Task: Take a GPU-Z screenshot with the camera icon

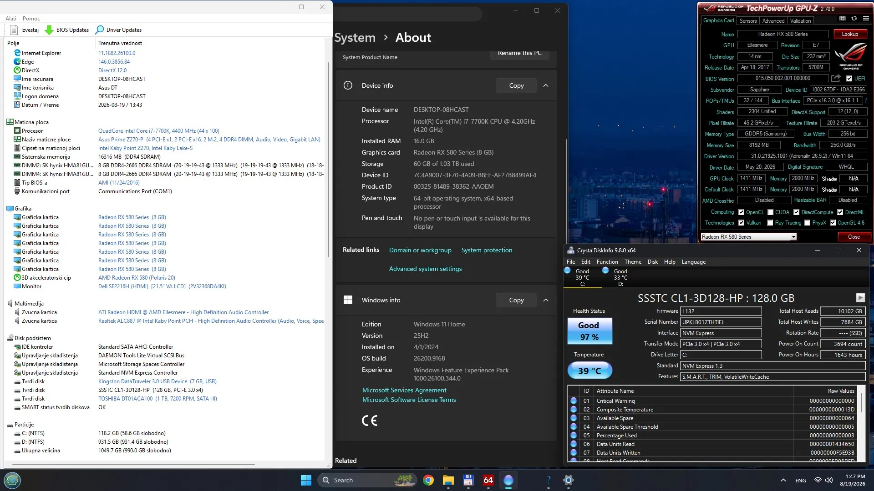Action: click(x=843, y=19)
